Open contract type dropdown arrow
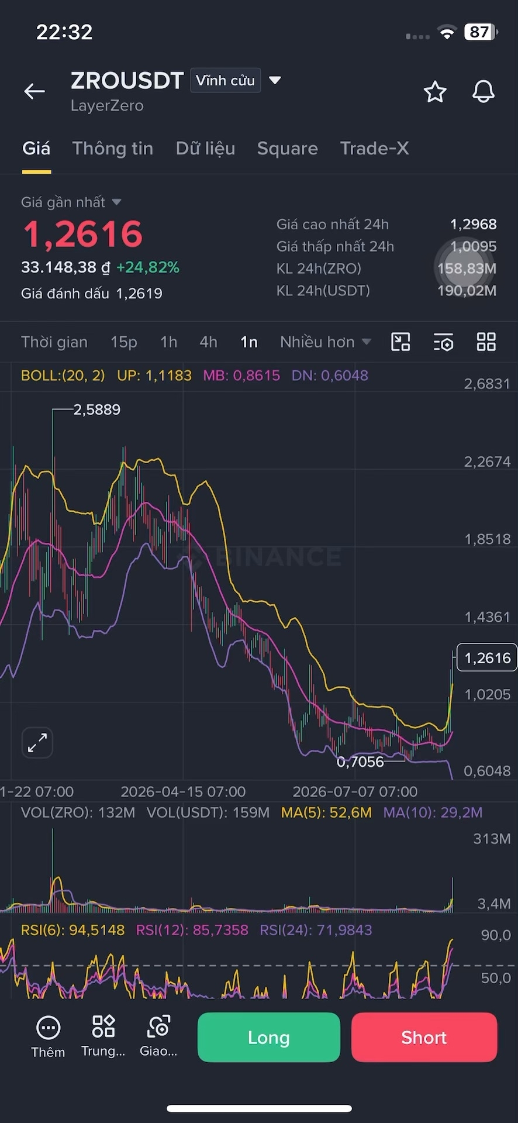 coord(275,80)
